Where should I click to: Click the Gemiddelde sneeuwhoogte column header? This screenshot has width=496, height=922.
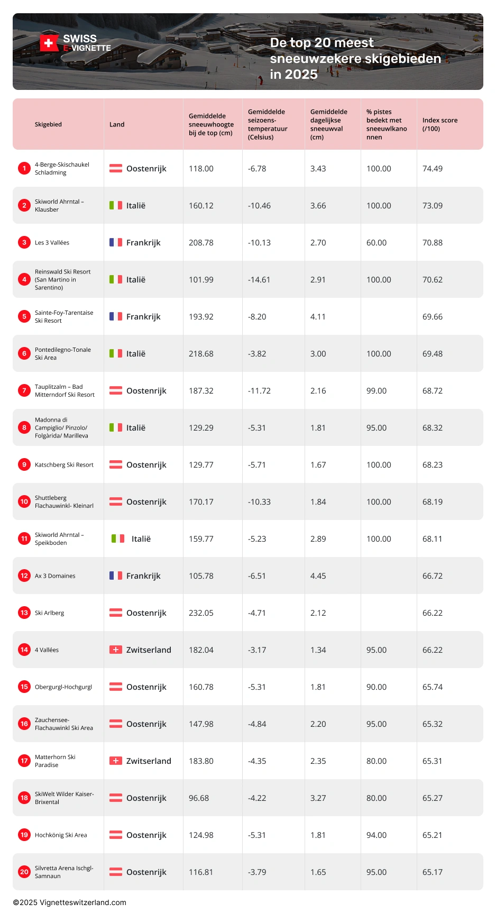point(211,124)
